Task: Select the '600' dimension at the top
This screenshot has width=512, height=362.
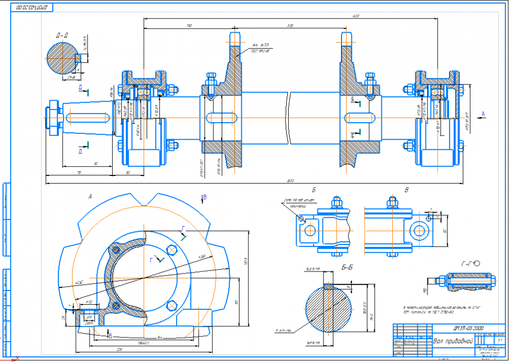Action: 356,16
